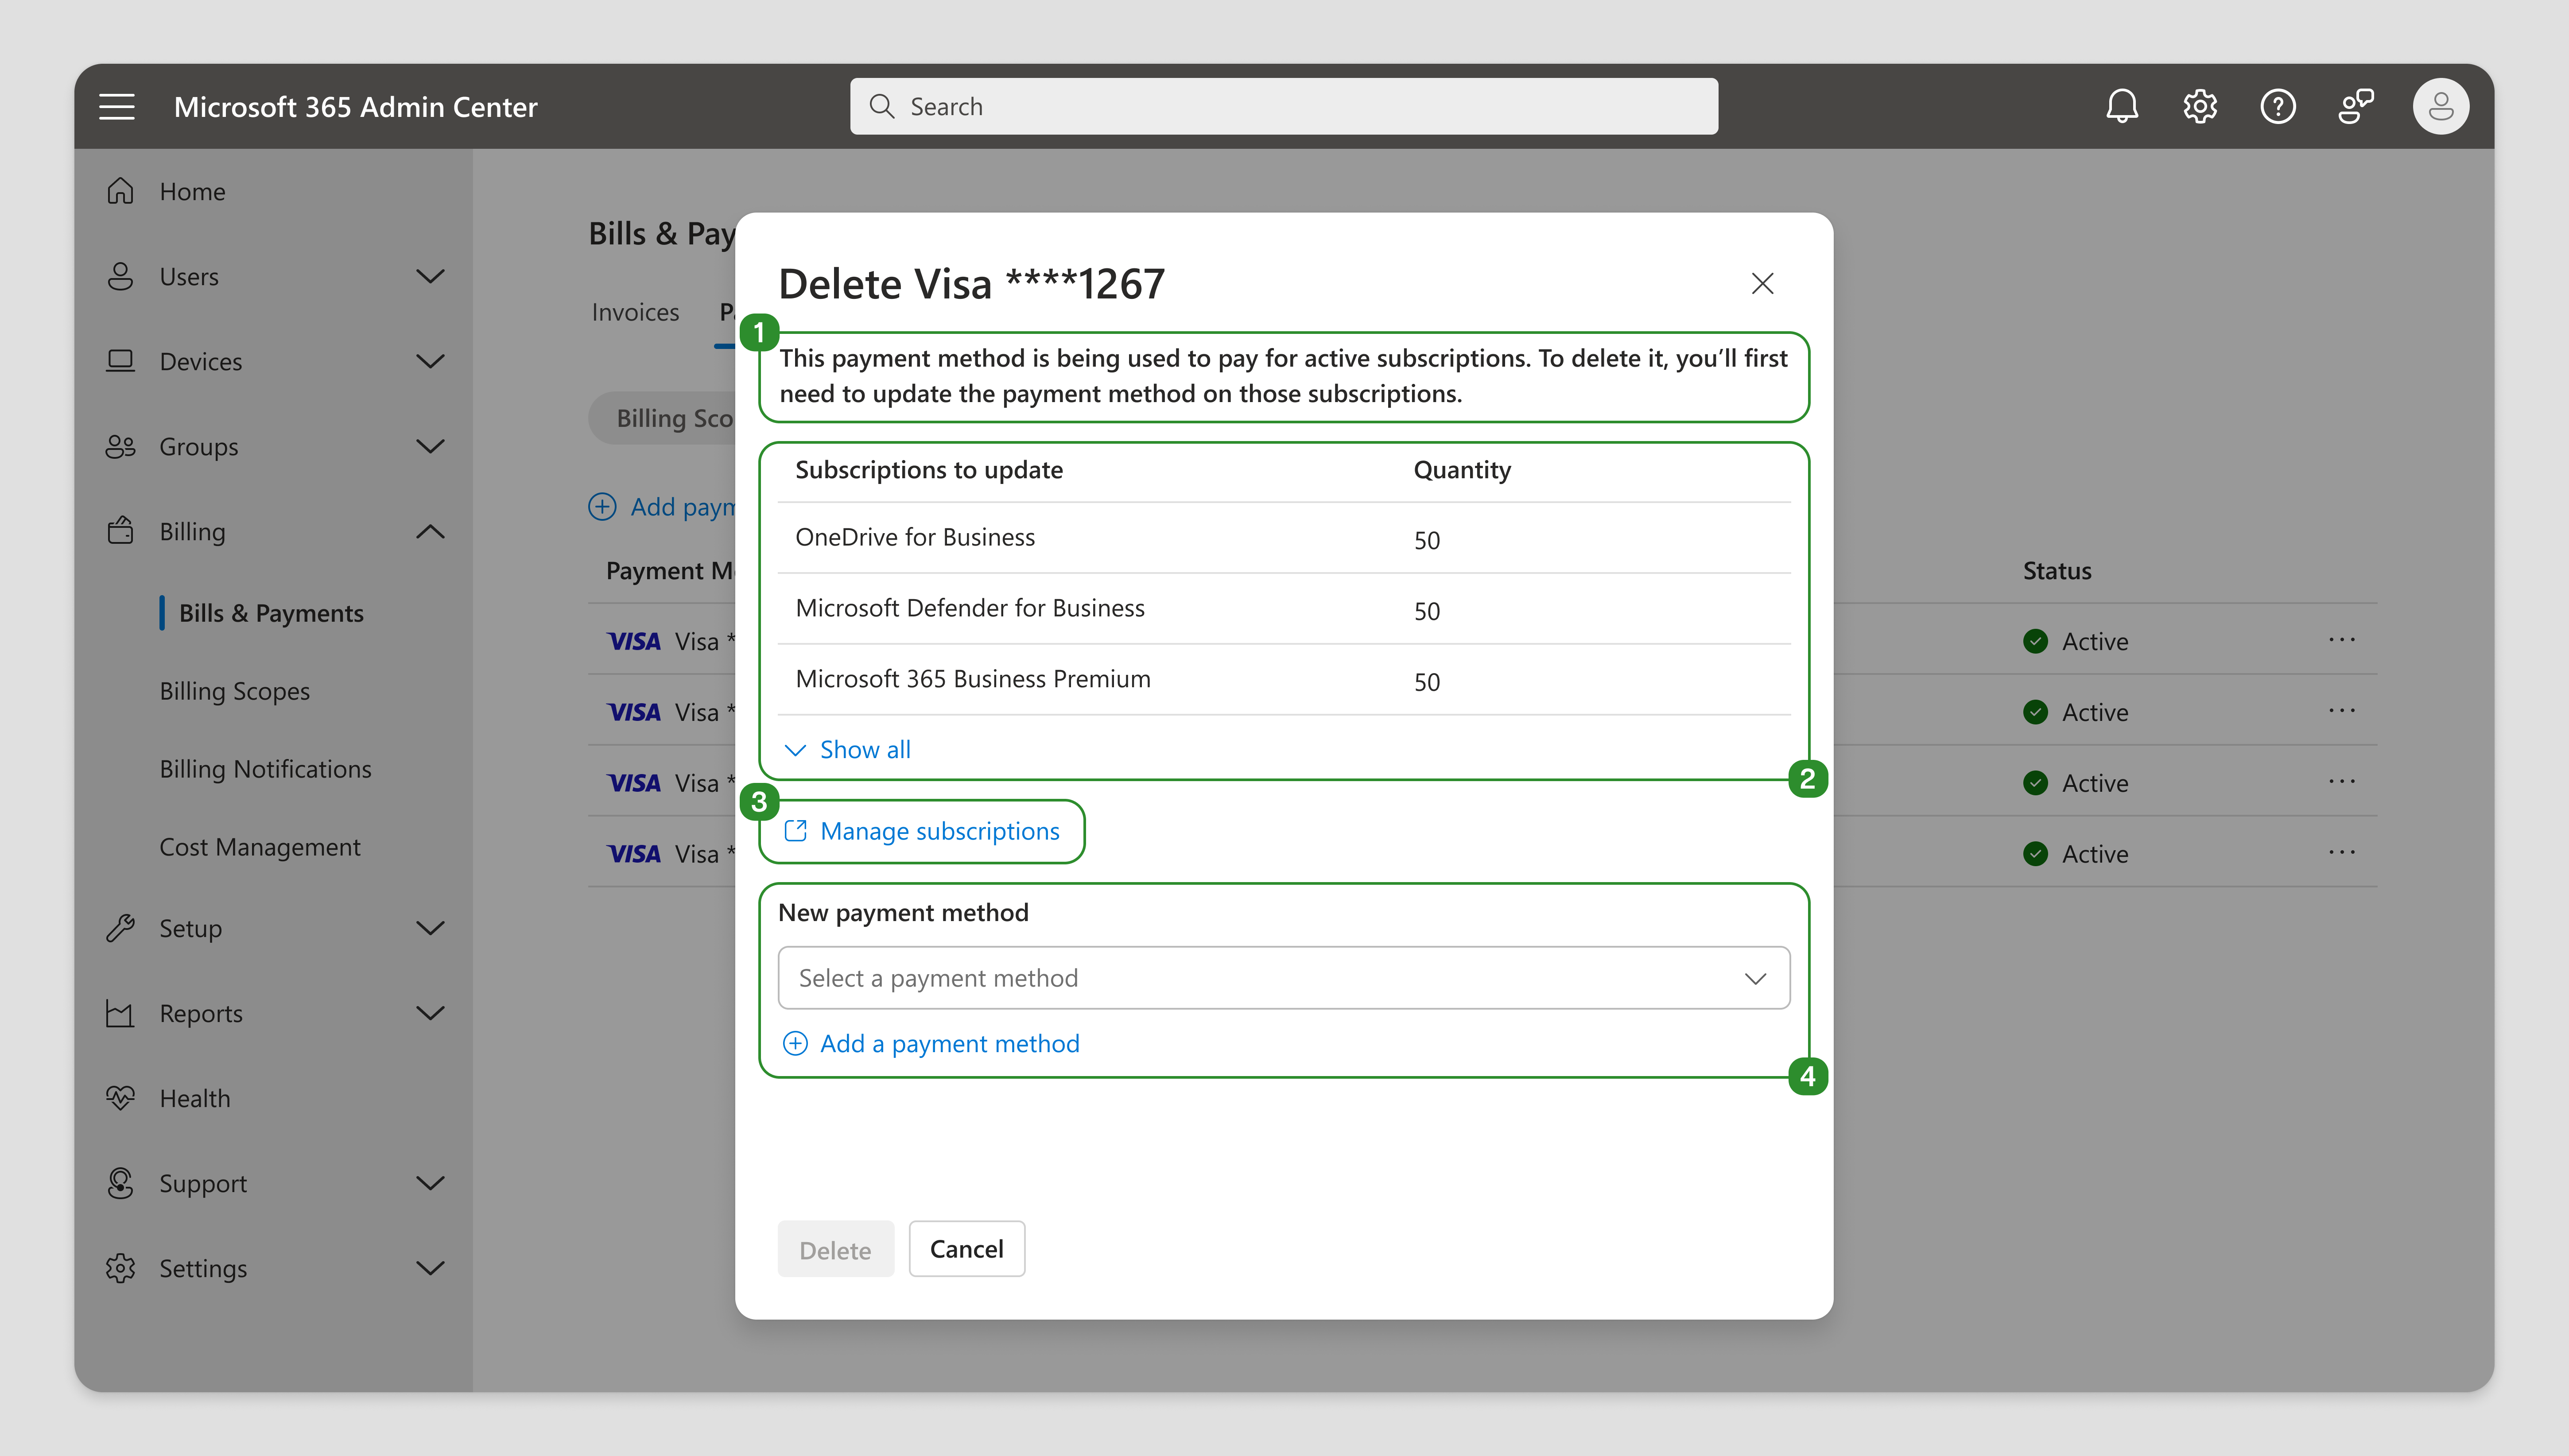Click the Support headset icon in sidebar
This screenshot has height=1456, width=2569.
(x=120, y=1183)
